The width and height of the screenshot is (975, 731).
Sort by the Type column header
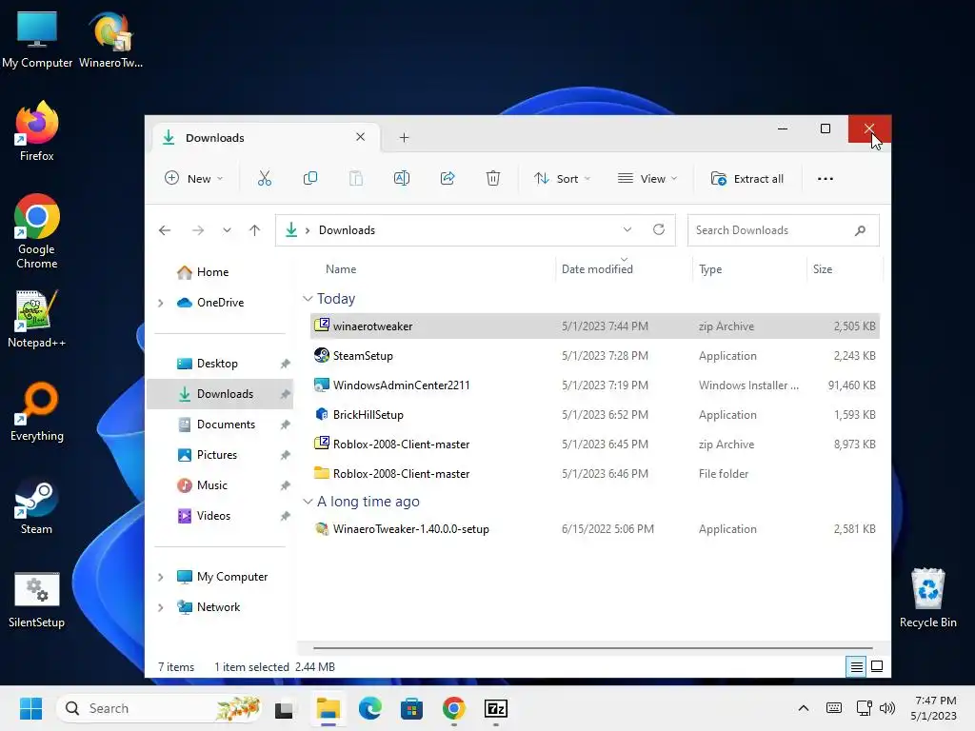710,269
